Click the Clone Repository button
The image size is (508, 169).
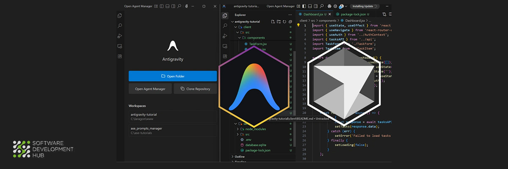point(196,89)
